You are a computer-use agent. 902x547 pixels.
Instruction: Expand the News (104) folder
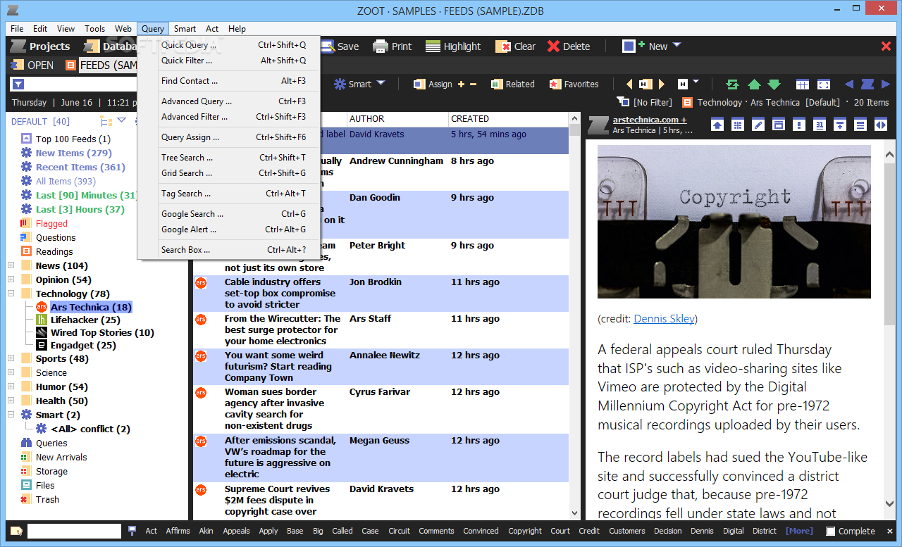tap(11, 265)
